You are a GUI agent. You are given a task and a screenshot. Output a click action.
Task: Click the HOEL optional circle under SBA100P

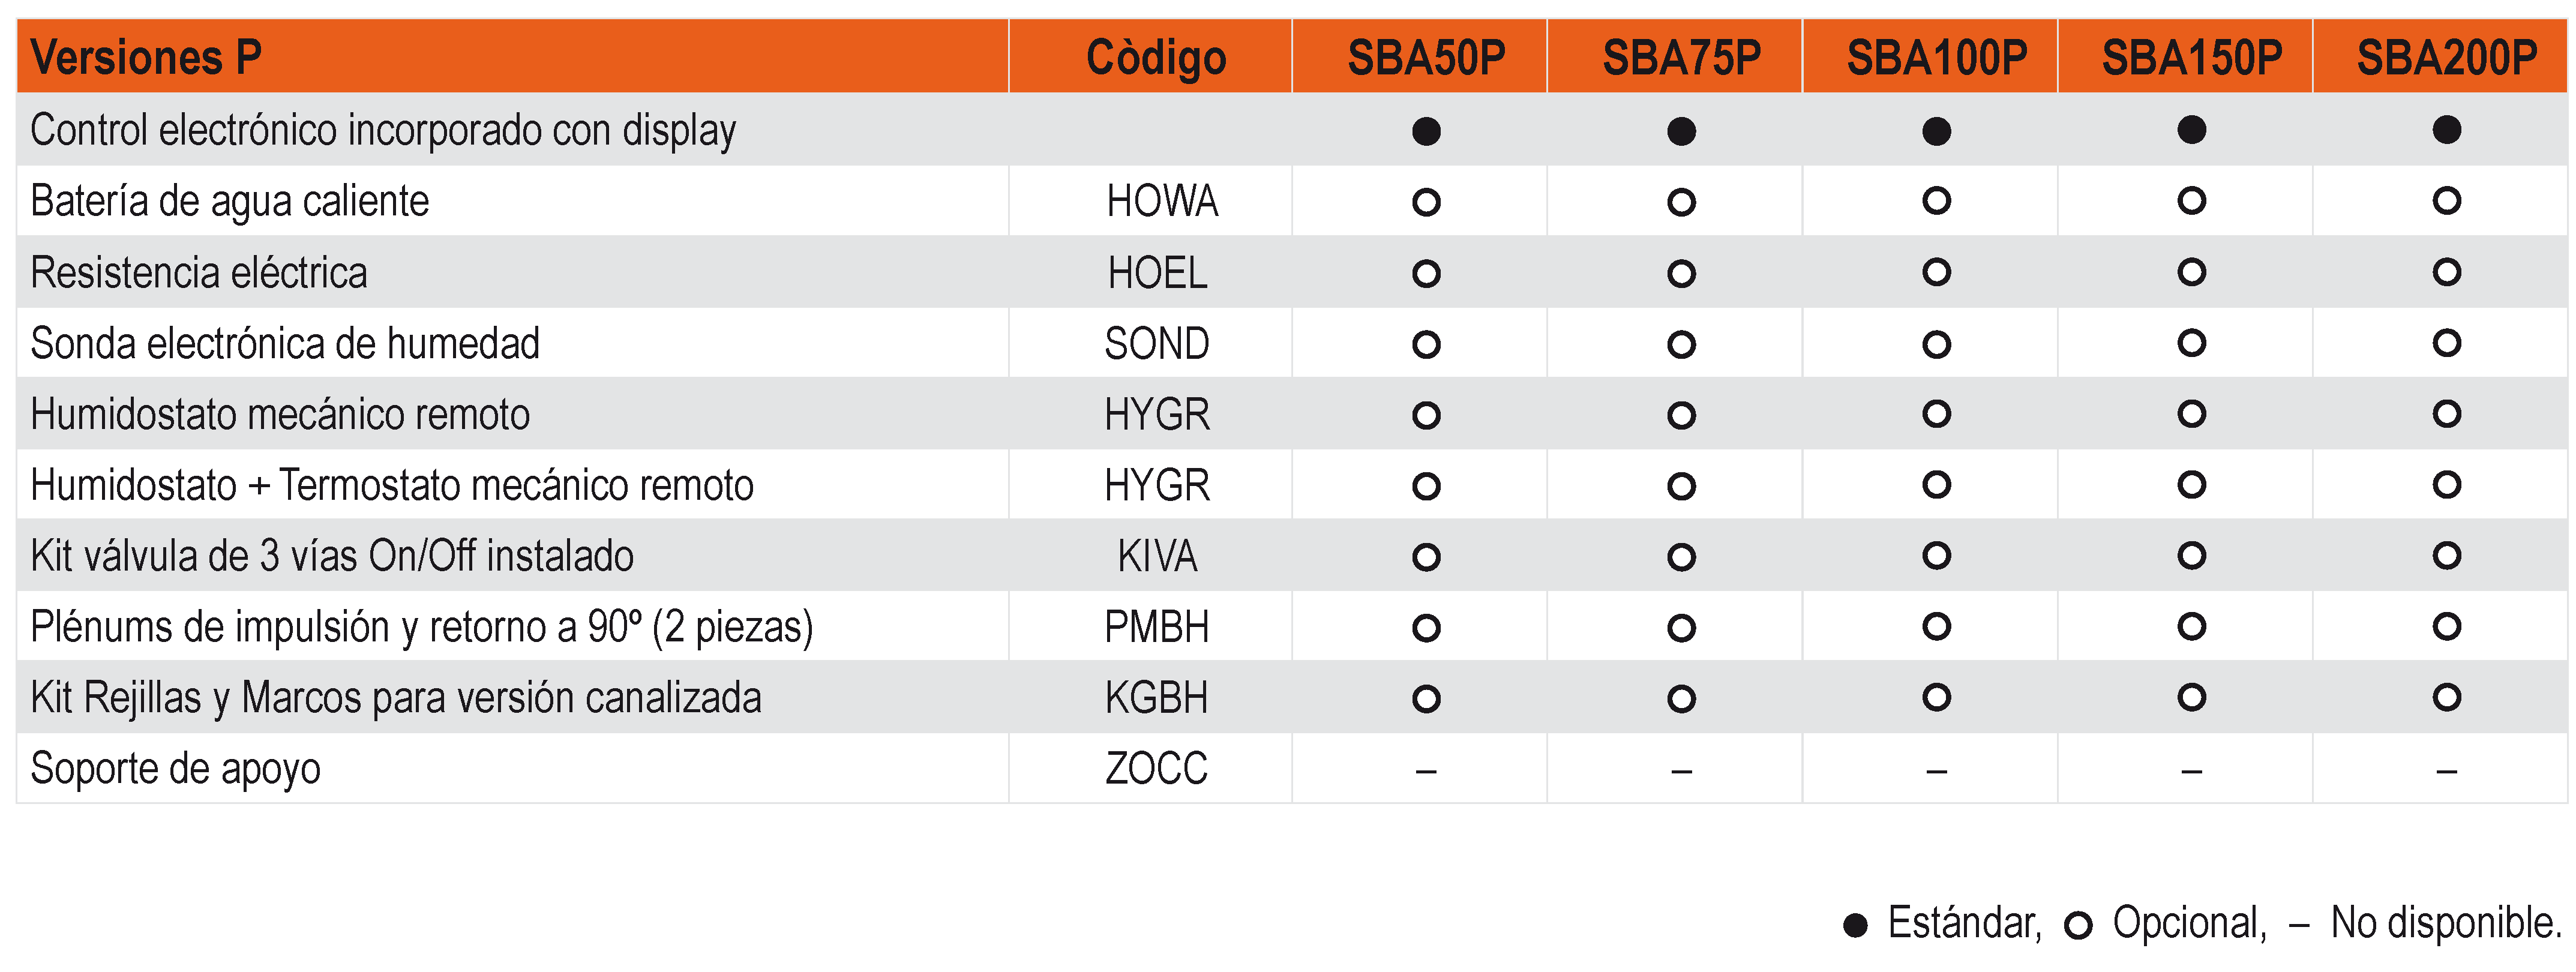[1936, 272]
